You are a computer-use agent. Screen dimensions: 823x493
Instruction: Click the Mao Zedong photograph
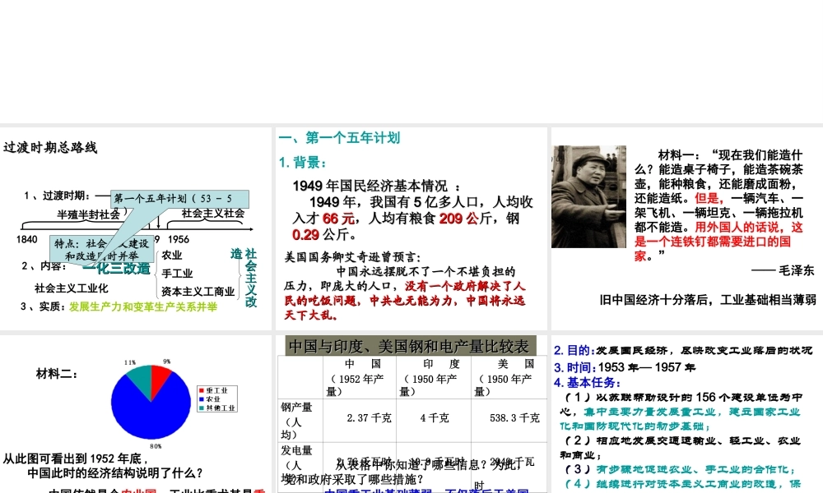click(x=588, y=196)
